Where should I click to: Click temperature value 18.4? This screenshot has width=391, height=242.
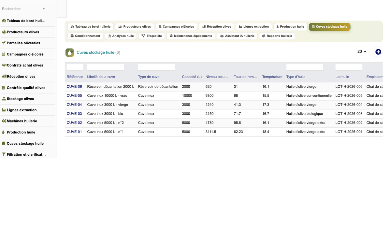pos(266,132)
